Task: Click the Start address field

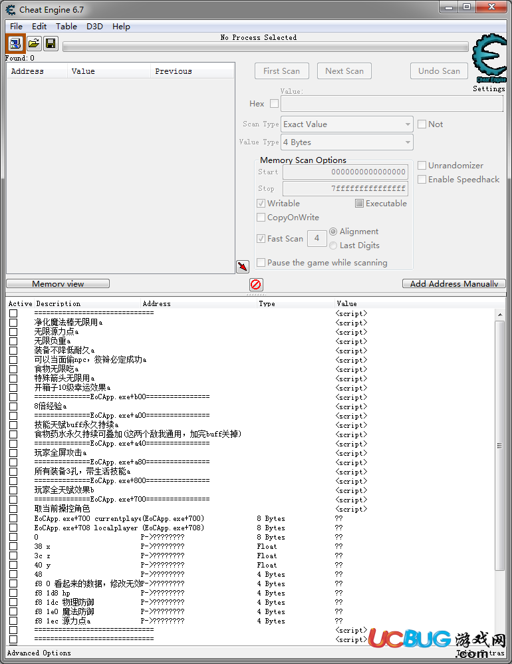Action: point(345,172)
